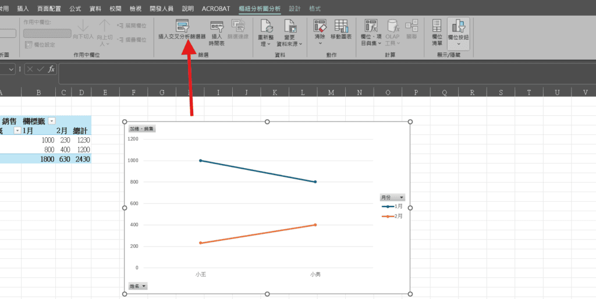Click 重新整理 (Refresh) icon
Screen dimensions: 596x299
(x=267, y=26)
